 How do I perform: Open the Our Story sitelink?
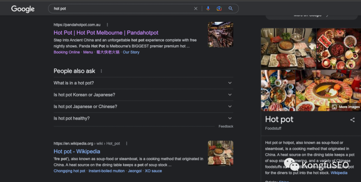pos(131,52)
